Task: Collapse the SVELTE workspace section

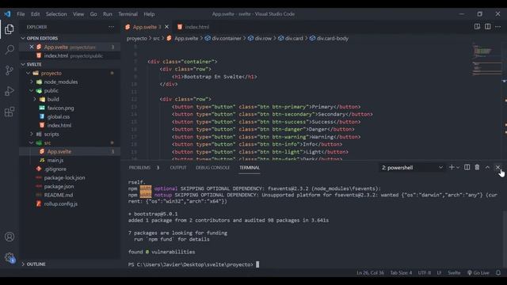Action: [x=23, y=64]
